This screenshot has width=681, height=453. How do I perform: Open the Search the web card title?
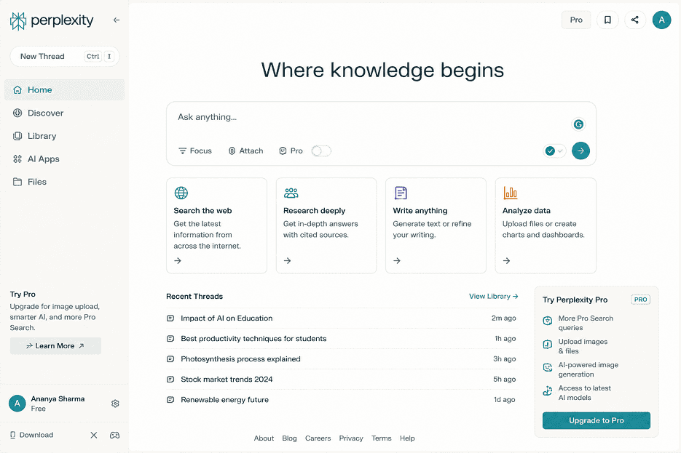[202, 211]
